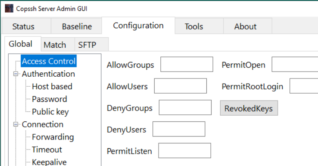Screen dimensions: 318x166
Task: Click into the AllowUsers field
Action: (180, 86)
